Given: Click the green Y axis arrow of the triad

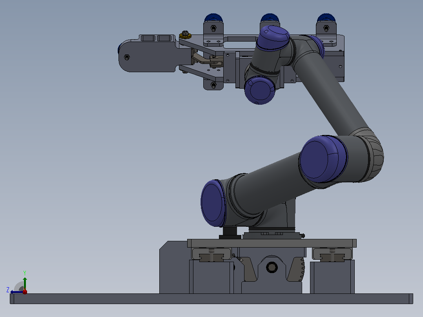Looking at the screenshot, I should (x=25, y=283).
